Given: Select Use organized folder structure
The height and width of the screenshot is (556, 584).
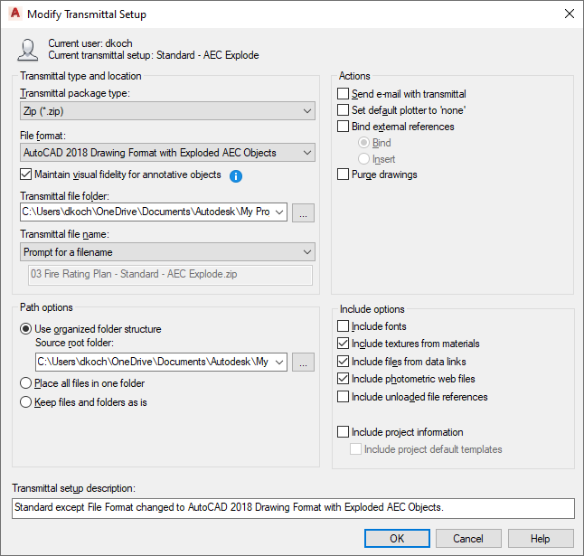Looking at the screenshot, I should click(x=25, y=329).
